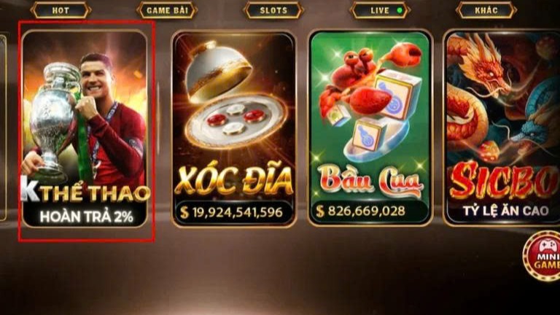Switch to the KHÁC tab
Image resolution: width=560 pixels, height=315 pixels.
pyautogui.click(x=486, y=10)
